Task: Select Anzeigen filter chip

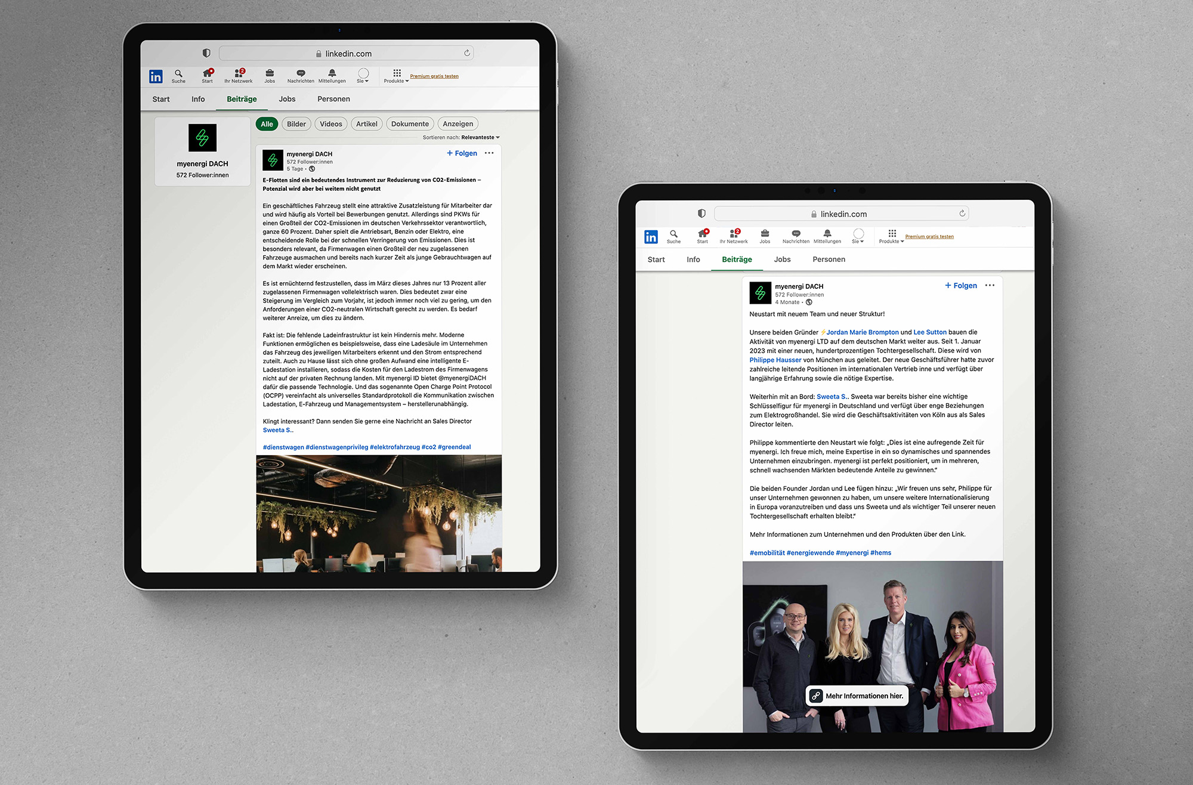Action: 458,124
